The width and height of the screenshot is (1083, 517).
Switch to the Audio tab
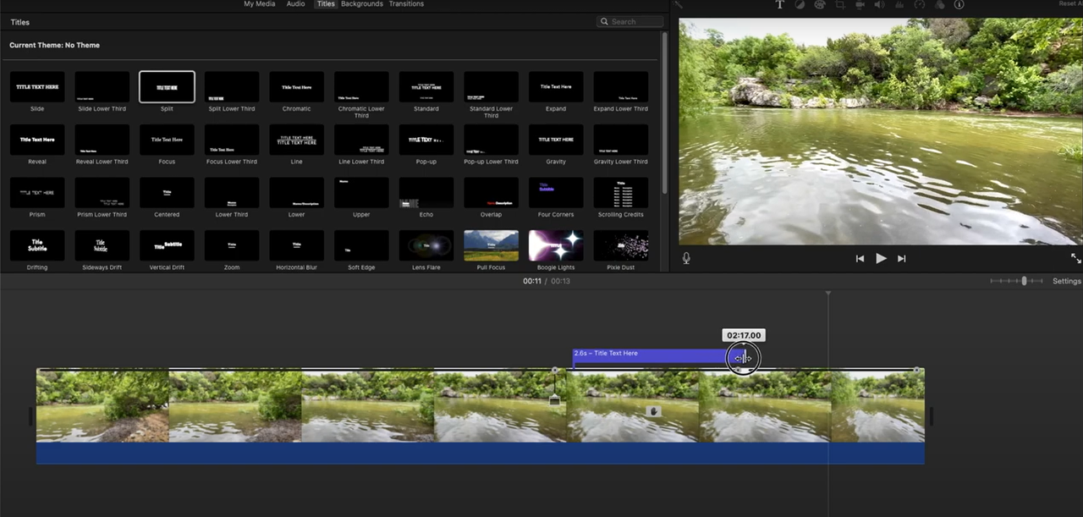coord(295,4)
